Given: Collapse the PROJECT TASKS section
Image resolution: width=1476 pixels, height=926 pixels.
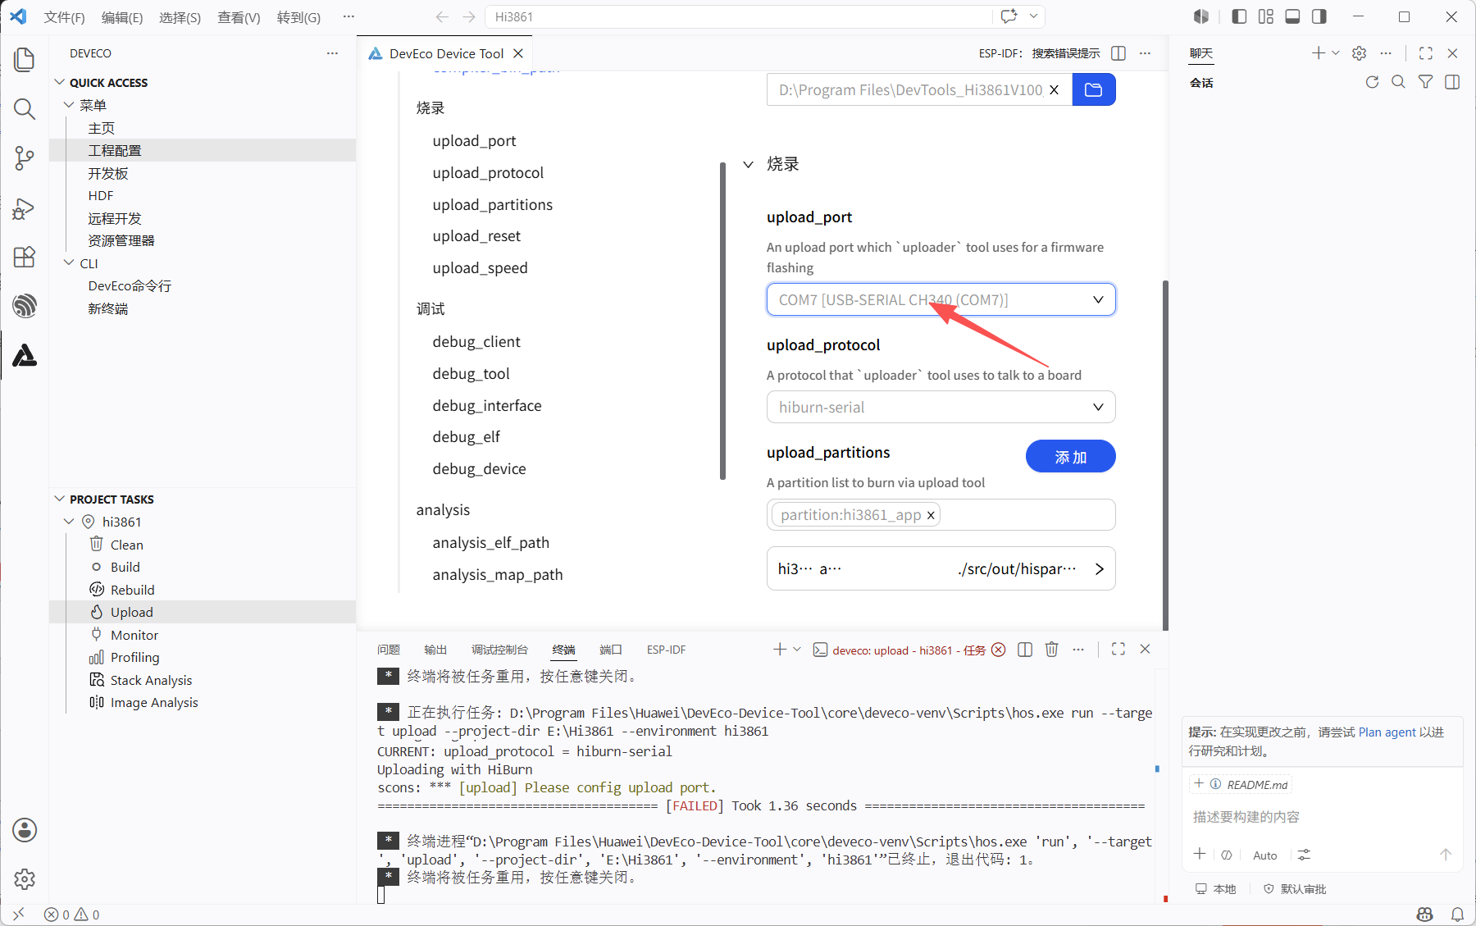Looking at the screenshot, I should (x=59, y=499).
